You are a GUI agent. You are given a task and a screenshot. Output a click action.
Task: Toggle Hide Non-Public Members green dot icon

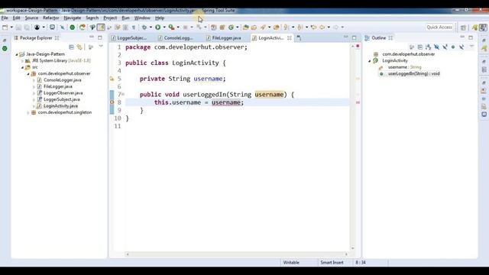pyautogui.click(x=453, y=47)
